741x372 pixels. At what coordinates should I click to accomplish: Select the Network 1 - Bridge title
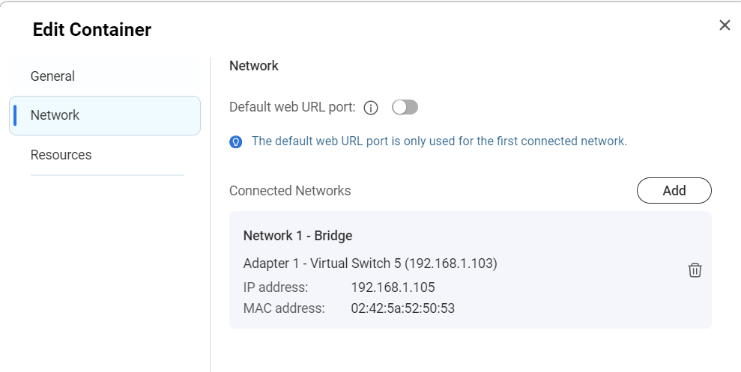[297, 236]
